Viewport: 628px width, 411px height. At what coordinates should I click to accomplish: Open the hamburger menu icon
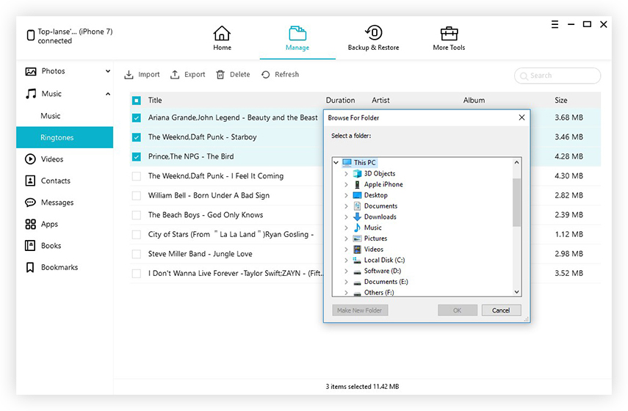click(555, 24)
